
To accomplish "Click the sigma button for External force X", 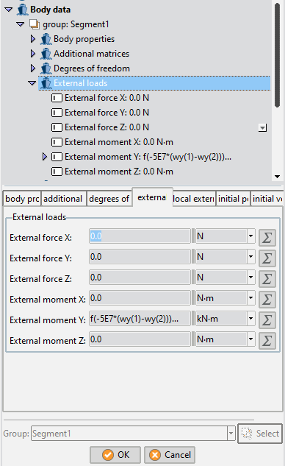I will pyautogui.click(x=267, y=238).
